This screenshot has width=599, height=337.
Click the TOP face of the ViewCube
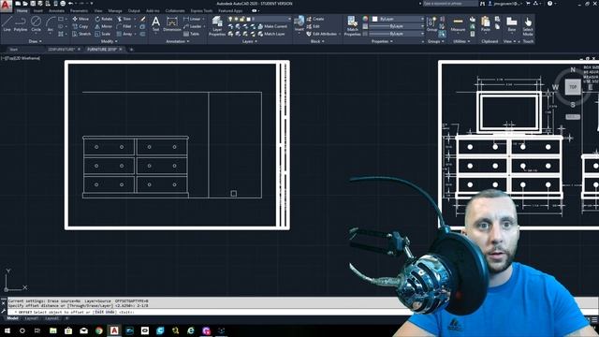pos(573,87)
